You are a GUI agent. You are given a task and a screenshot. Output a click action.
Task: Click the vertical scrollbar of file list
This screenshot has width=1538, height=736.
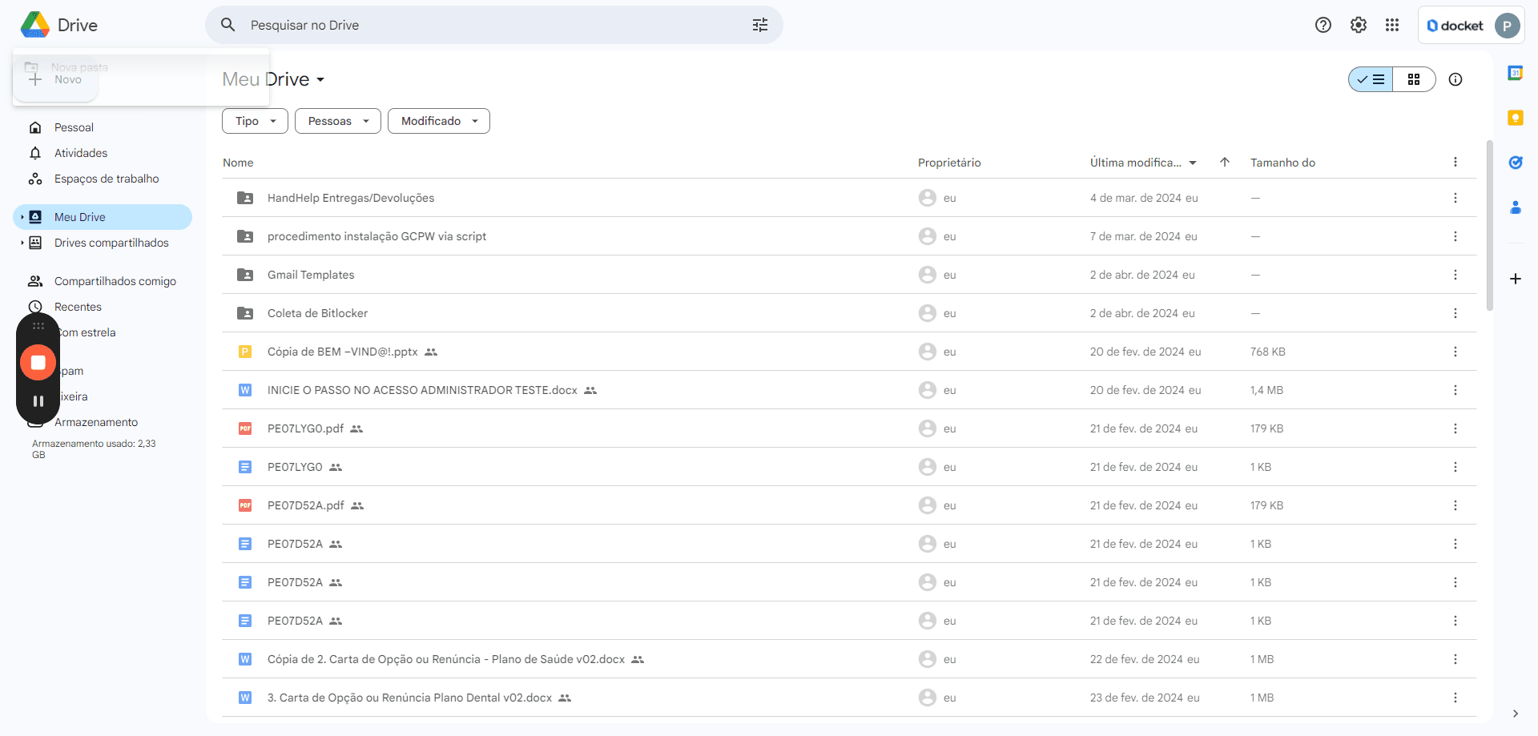pos(1489,225)
